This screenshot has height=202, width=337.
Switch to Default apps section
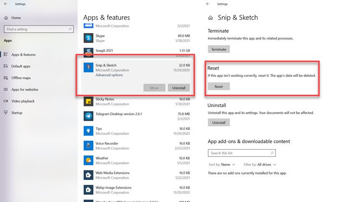pos(21,66)
